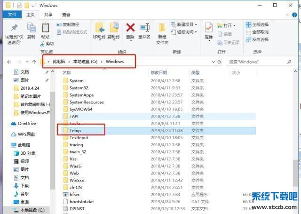Open the 文件 (File) menu tab

click(12, 15)
